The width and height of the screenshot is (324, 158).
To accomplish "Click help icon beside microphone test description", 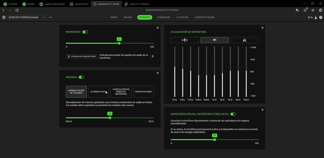I will tap(153, 56).
